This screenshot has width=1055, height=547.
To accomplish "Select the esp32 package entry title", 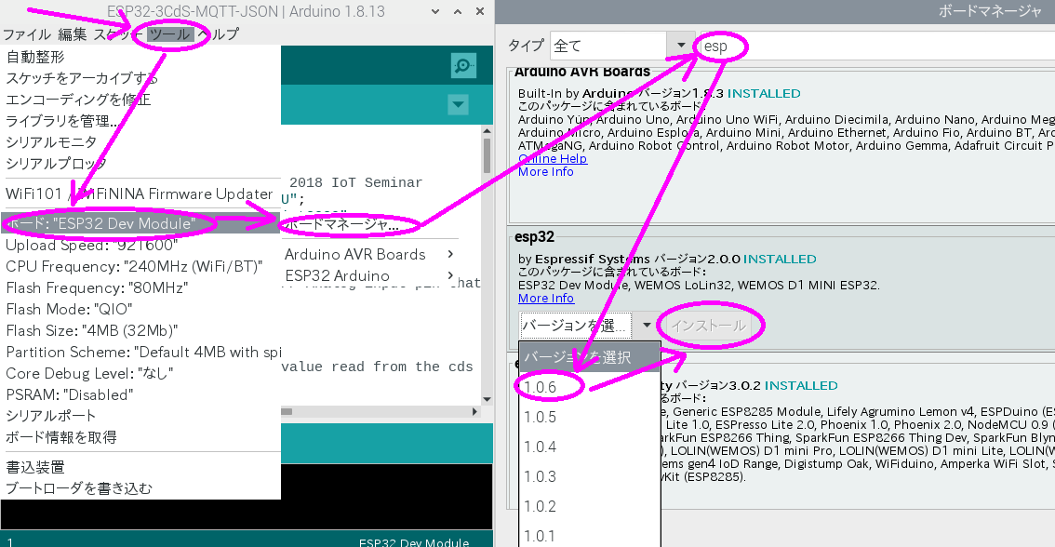I will pyautogui.click(x=534, y=237).
